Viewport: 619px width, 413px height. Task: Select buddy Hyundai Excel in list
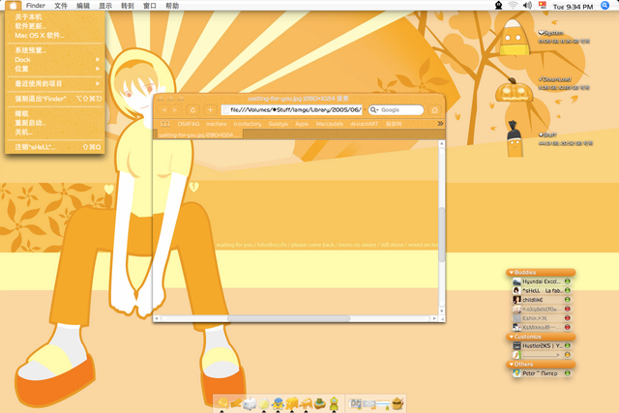(542, 281)
